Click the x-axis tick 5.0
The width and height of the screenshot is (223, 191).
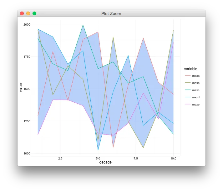98,159
